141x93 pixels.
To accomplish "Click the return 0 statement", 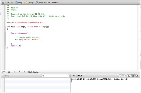I will coord(16,46).
